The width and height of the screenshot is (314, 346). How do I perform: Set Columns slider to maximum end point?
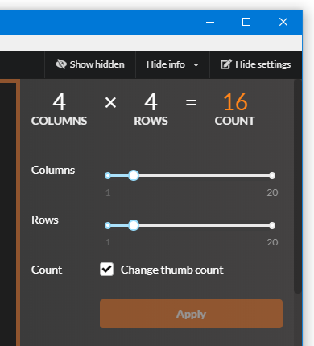tap(272, 175)
